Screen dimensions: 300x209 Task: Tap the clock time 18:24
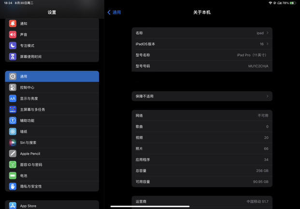tap(8, 3)
